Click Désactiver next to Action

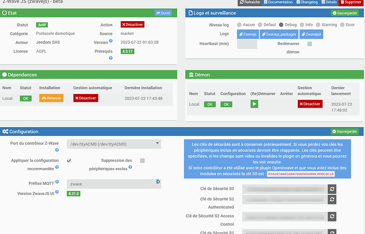132,24
